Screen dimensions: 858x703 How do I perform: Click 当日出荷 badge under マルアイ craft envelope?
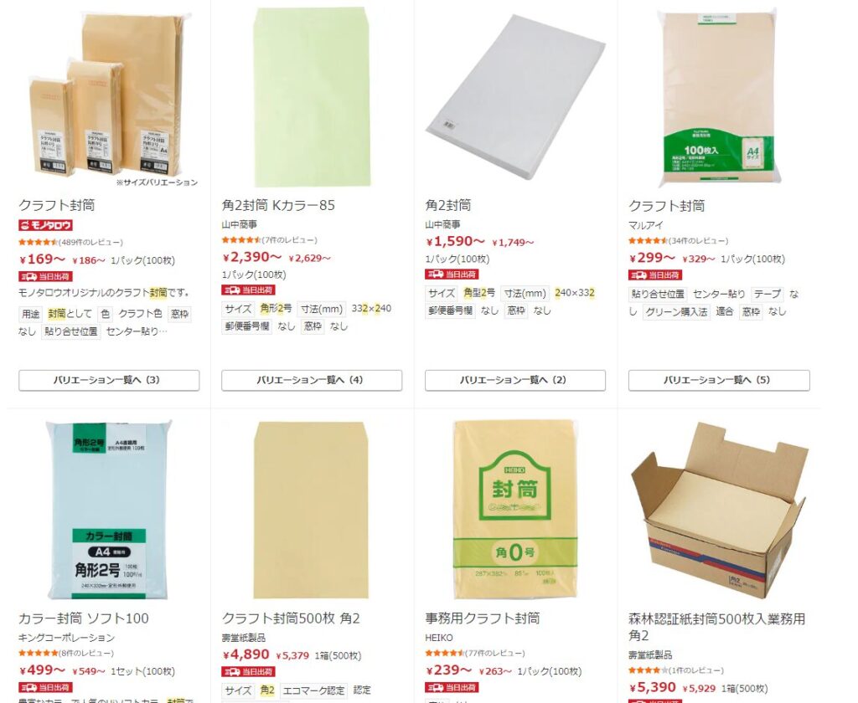tap(655, 275)
